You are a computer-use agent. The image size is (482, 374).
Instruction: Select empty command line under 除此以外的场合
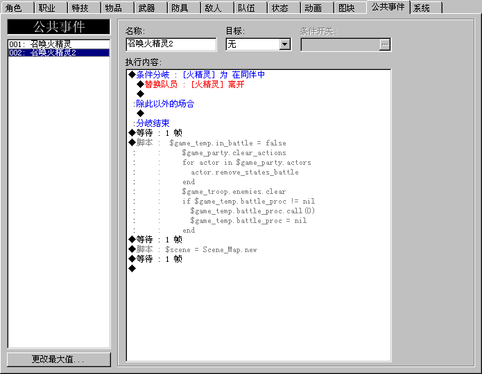pos(258,114)
